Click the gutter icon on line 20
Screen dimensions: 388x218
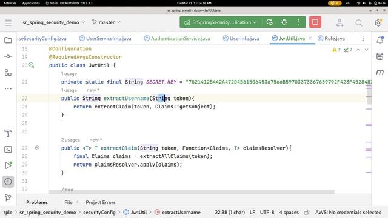pyautogui.click(x=32, y=65)
